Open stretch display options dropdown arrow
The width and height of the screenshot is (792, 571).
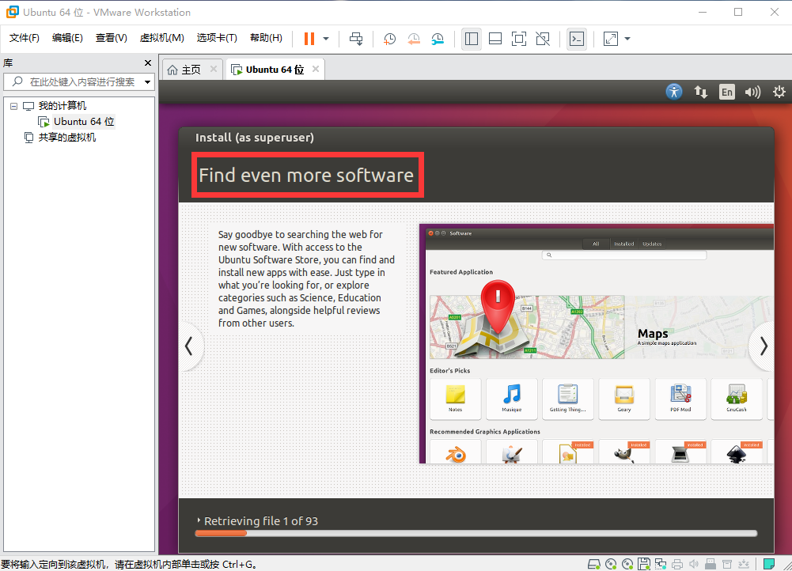pyautogui.click(x=627, y=39)
